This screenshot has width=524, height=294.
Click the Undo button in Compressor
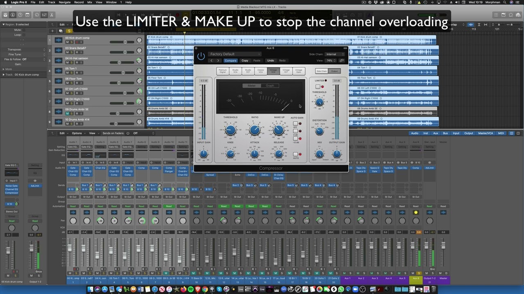271,60
